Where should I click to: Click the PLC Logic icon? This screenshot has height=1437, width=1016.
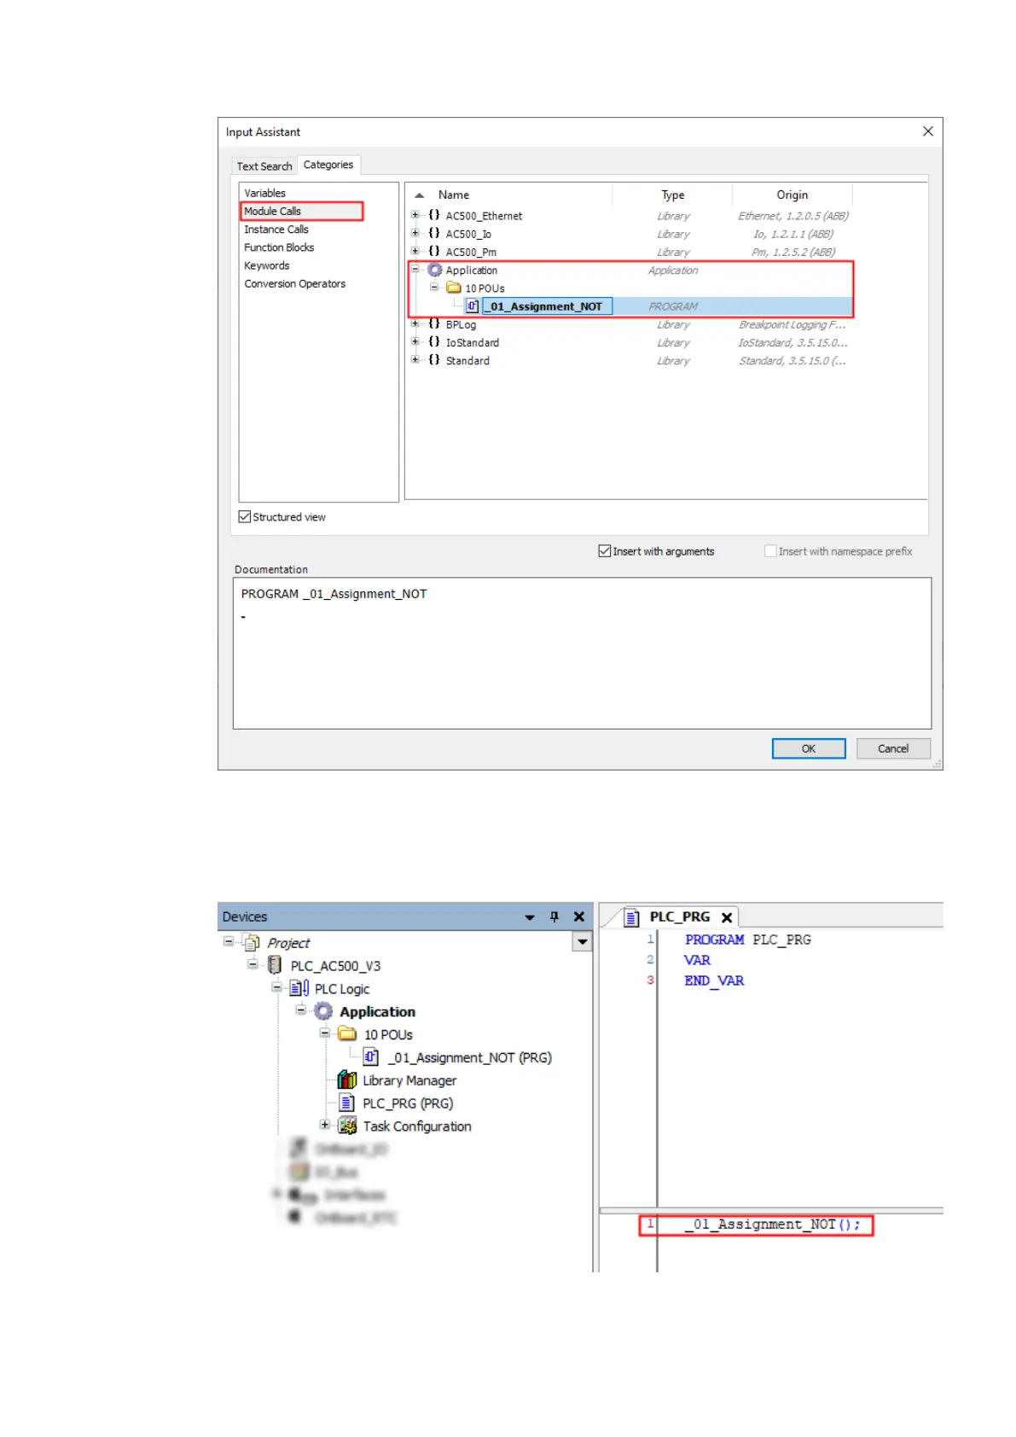point(299,988)
